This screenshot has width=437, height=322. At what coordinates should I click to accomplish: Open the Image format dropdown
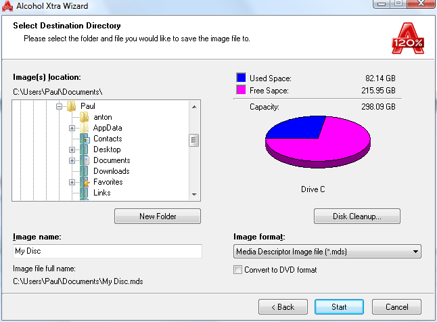pos(327,252)
